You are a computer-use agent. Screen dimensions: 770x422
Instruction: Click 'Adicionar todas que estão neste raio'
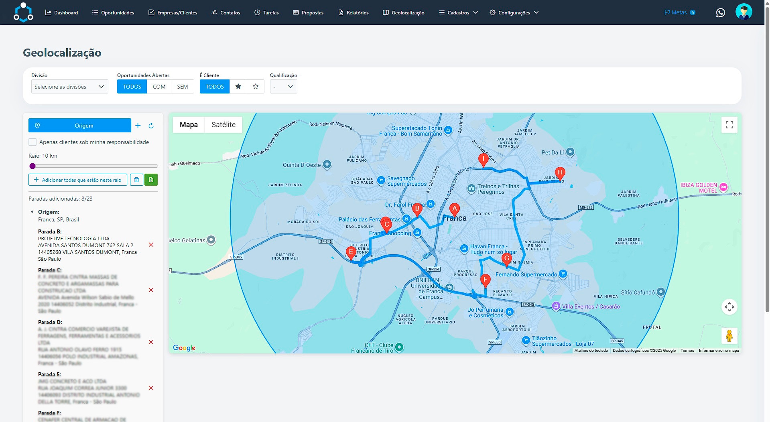[x=78, y=180]
